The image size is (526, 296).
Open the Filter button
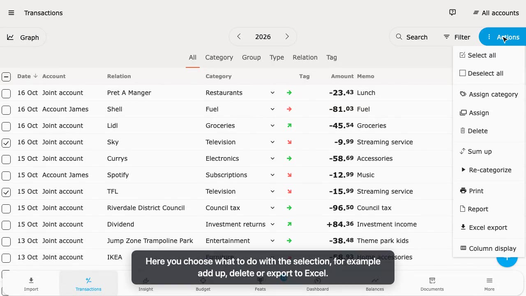[457, 37]
